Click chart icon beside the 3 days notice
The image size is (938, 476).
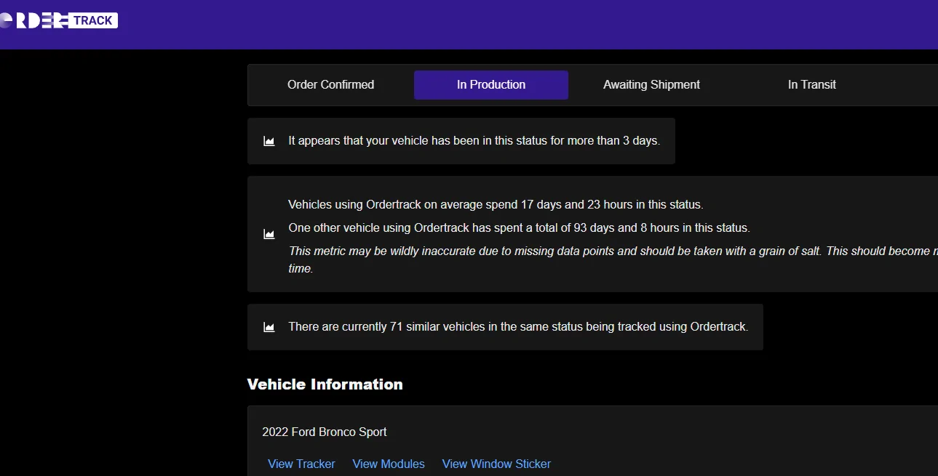[x=269, y=141]
